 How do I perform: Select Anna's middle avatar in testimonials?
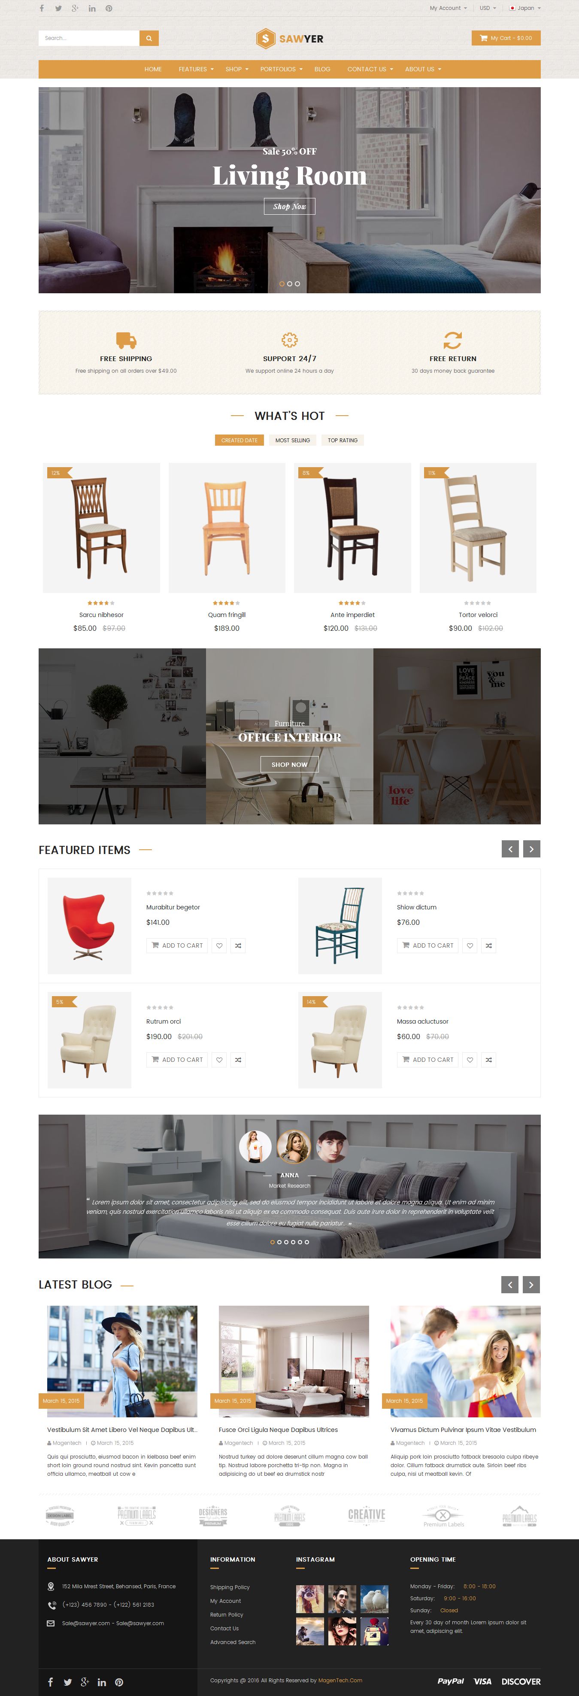[x=294, y=1146]
